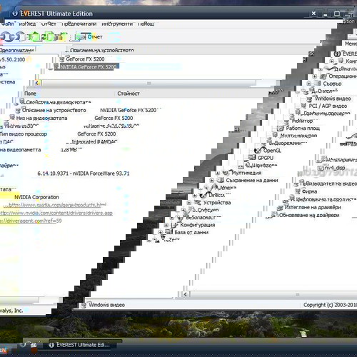Click the База от данни icon
This screenshot has width=357, height=357.
point(169,232)
